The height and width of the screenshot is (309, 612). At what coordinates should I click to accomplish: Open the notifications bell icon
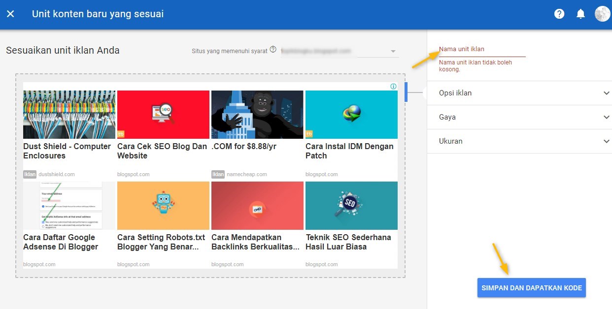581,14
